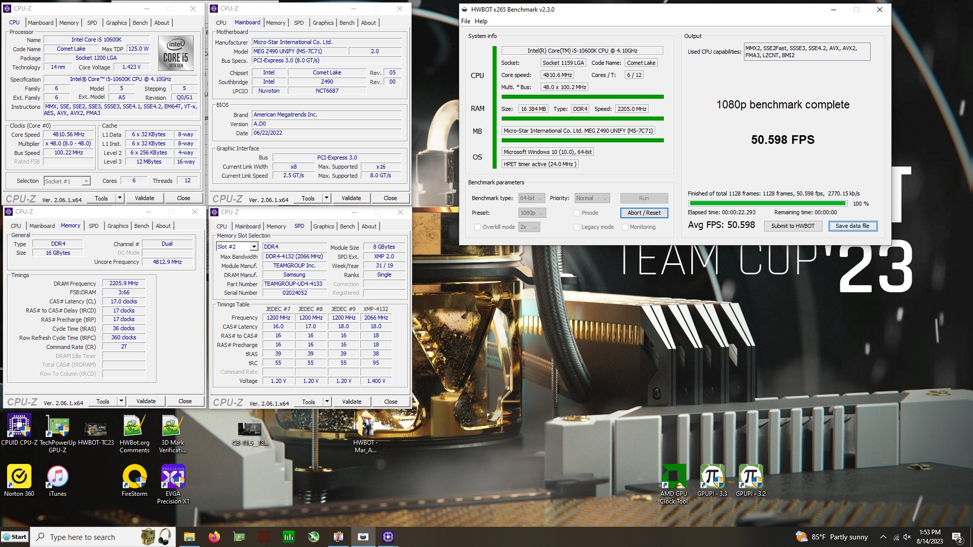Click the taskbar search box
Viewport: 973px width, 547px height.
pos(103,537)
